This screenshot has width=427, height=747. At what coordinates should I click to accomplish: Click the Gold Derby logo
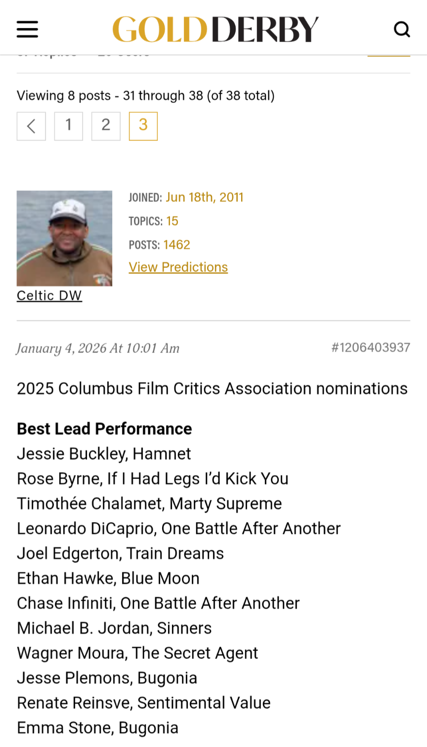pyautogui.click(x=215, y=29)
